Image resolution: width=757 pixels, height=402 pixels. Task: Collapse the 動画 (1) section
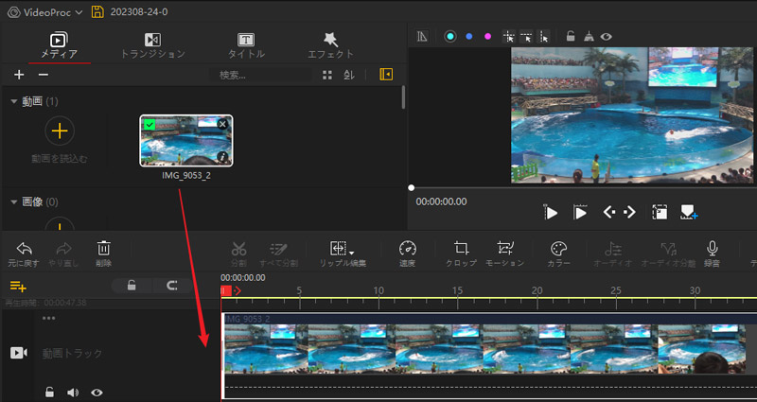pyautogui.click(x=13, y=101)
